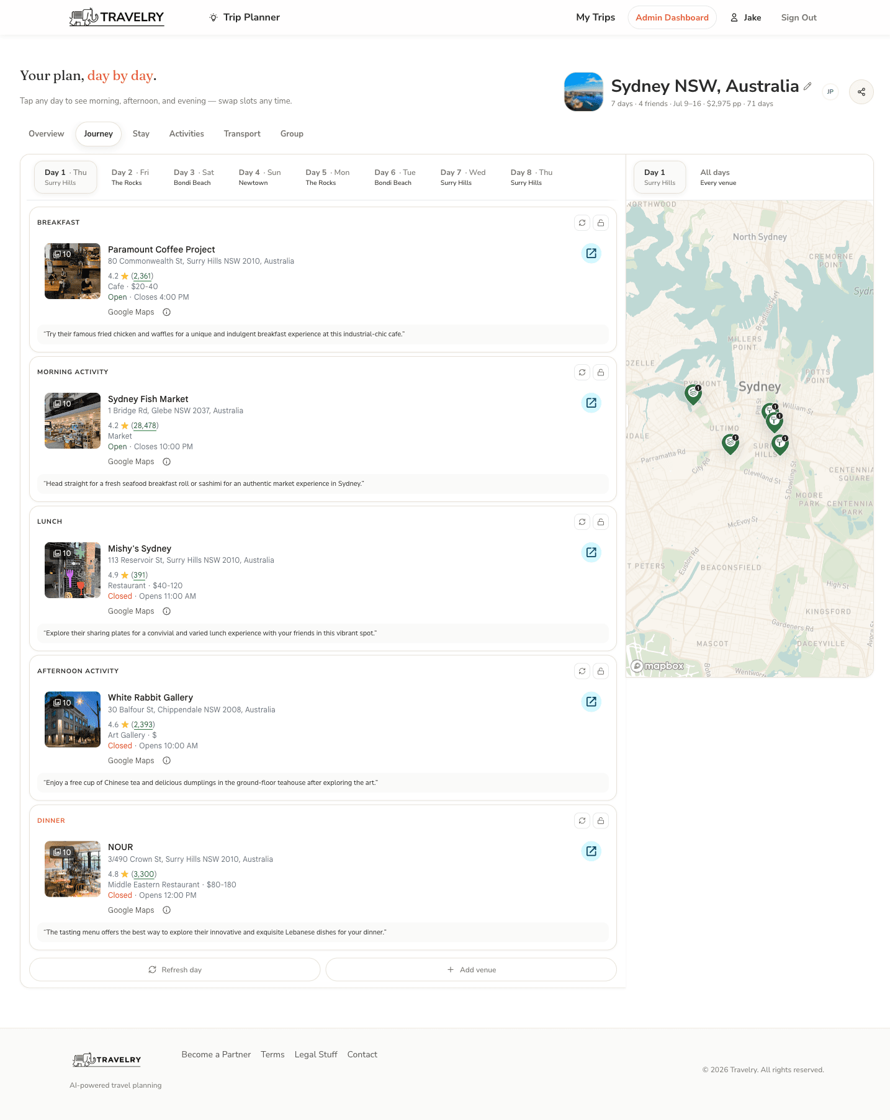The height and width of the screenshot is (1120, 890).
Task: Open the Transport tab
Action: tap(242, 134)
